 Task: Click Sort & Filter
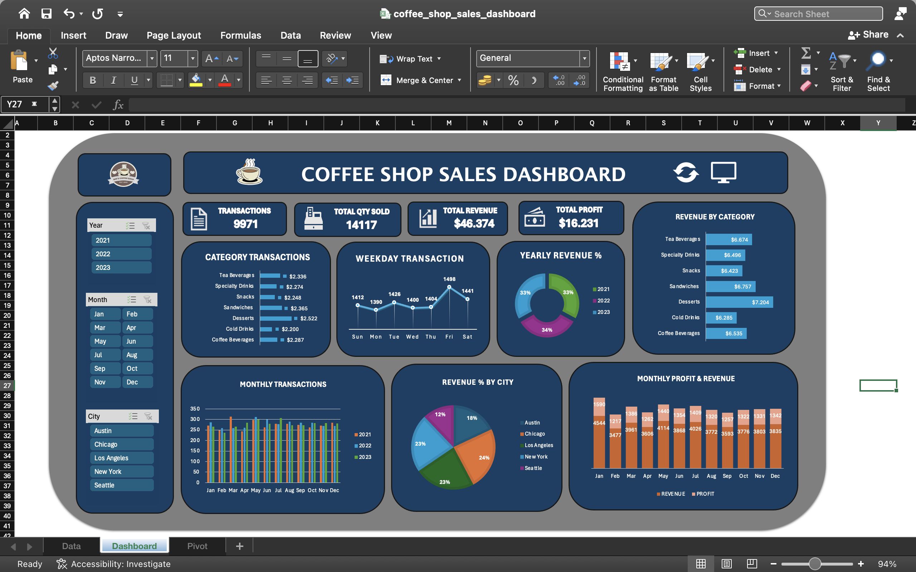(842, 71)
